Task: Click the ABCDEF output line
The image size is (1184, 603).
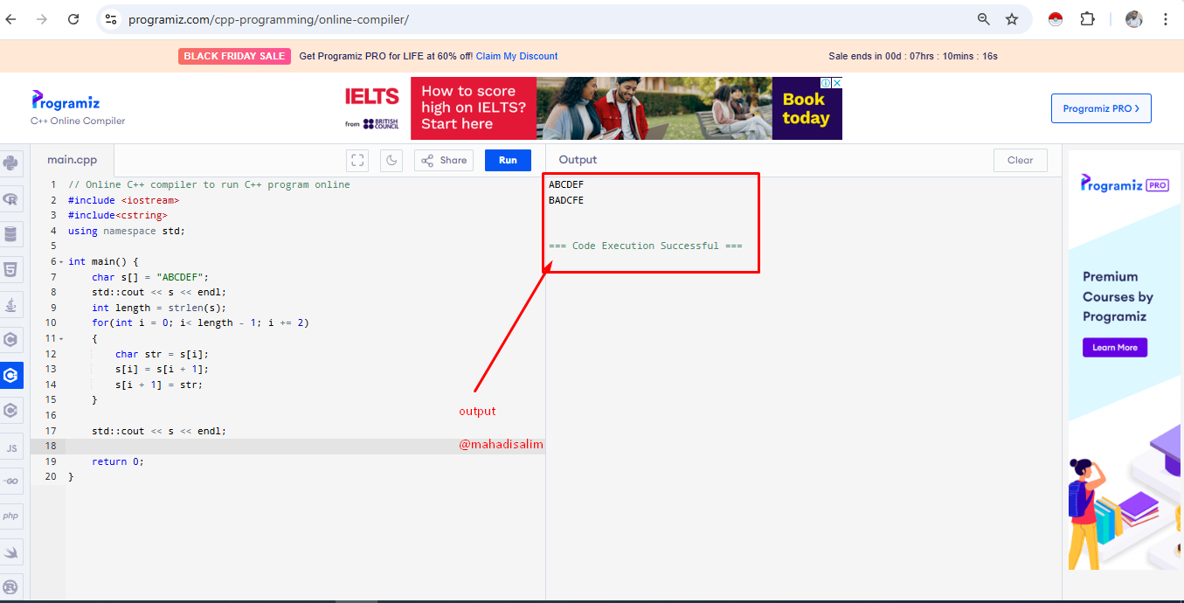Action: 566,184
